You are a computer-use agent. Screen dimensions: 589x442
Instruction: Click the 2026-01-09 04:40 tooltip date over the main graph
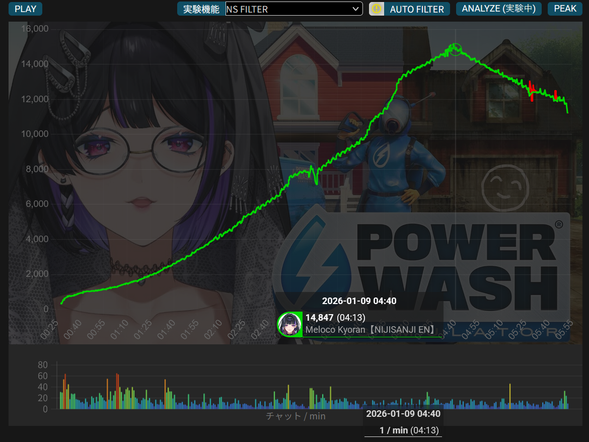359,301
